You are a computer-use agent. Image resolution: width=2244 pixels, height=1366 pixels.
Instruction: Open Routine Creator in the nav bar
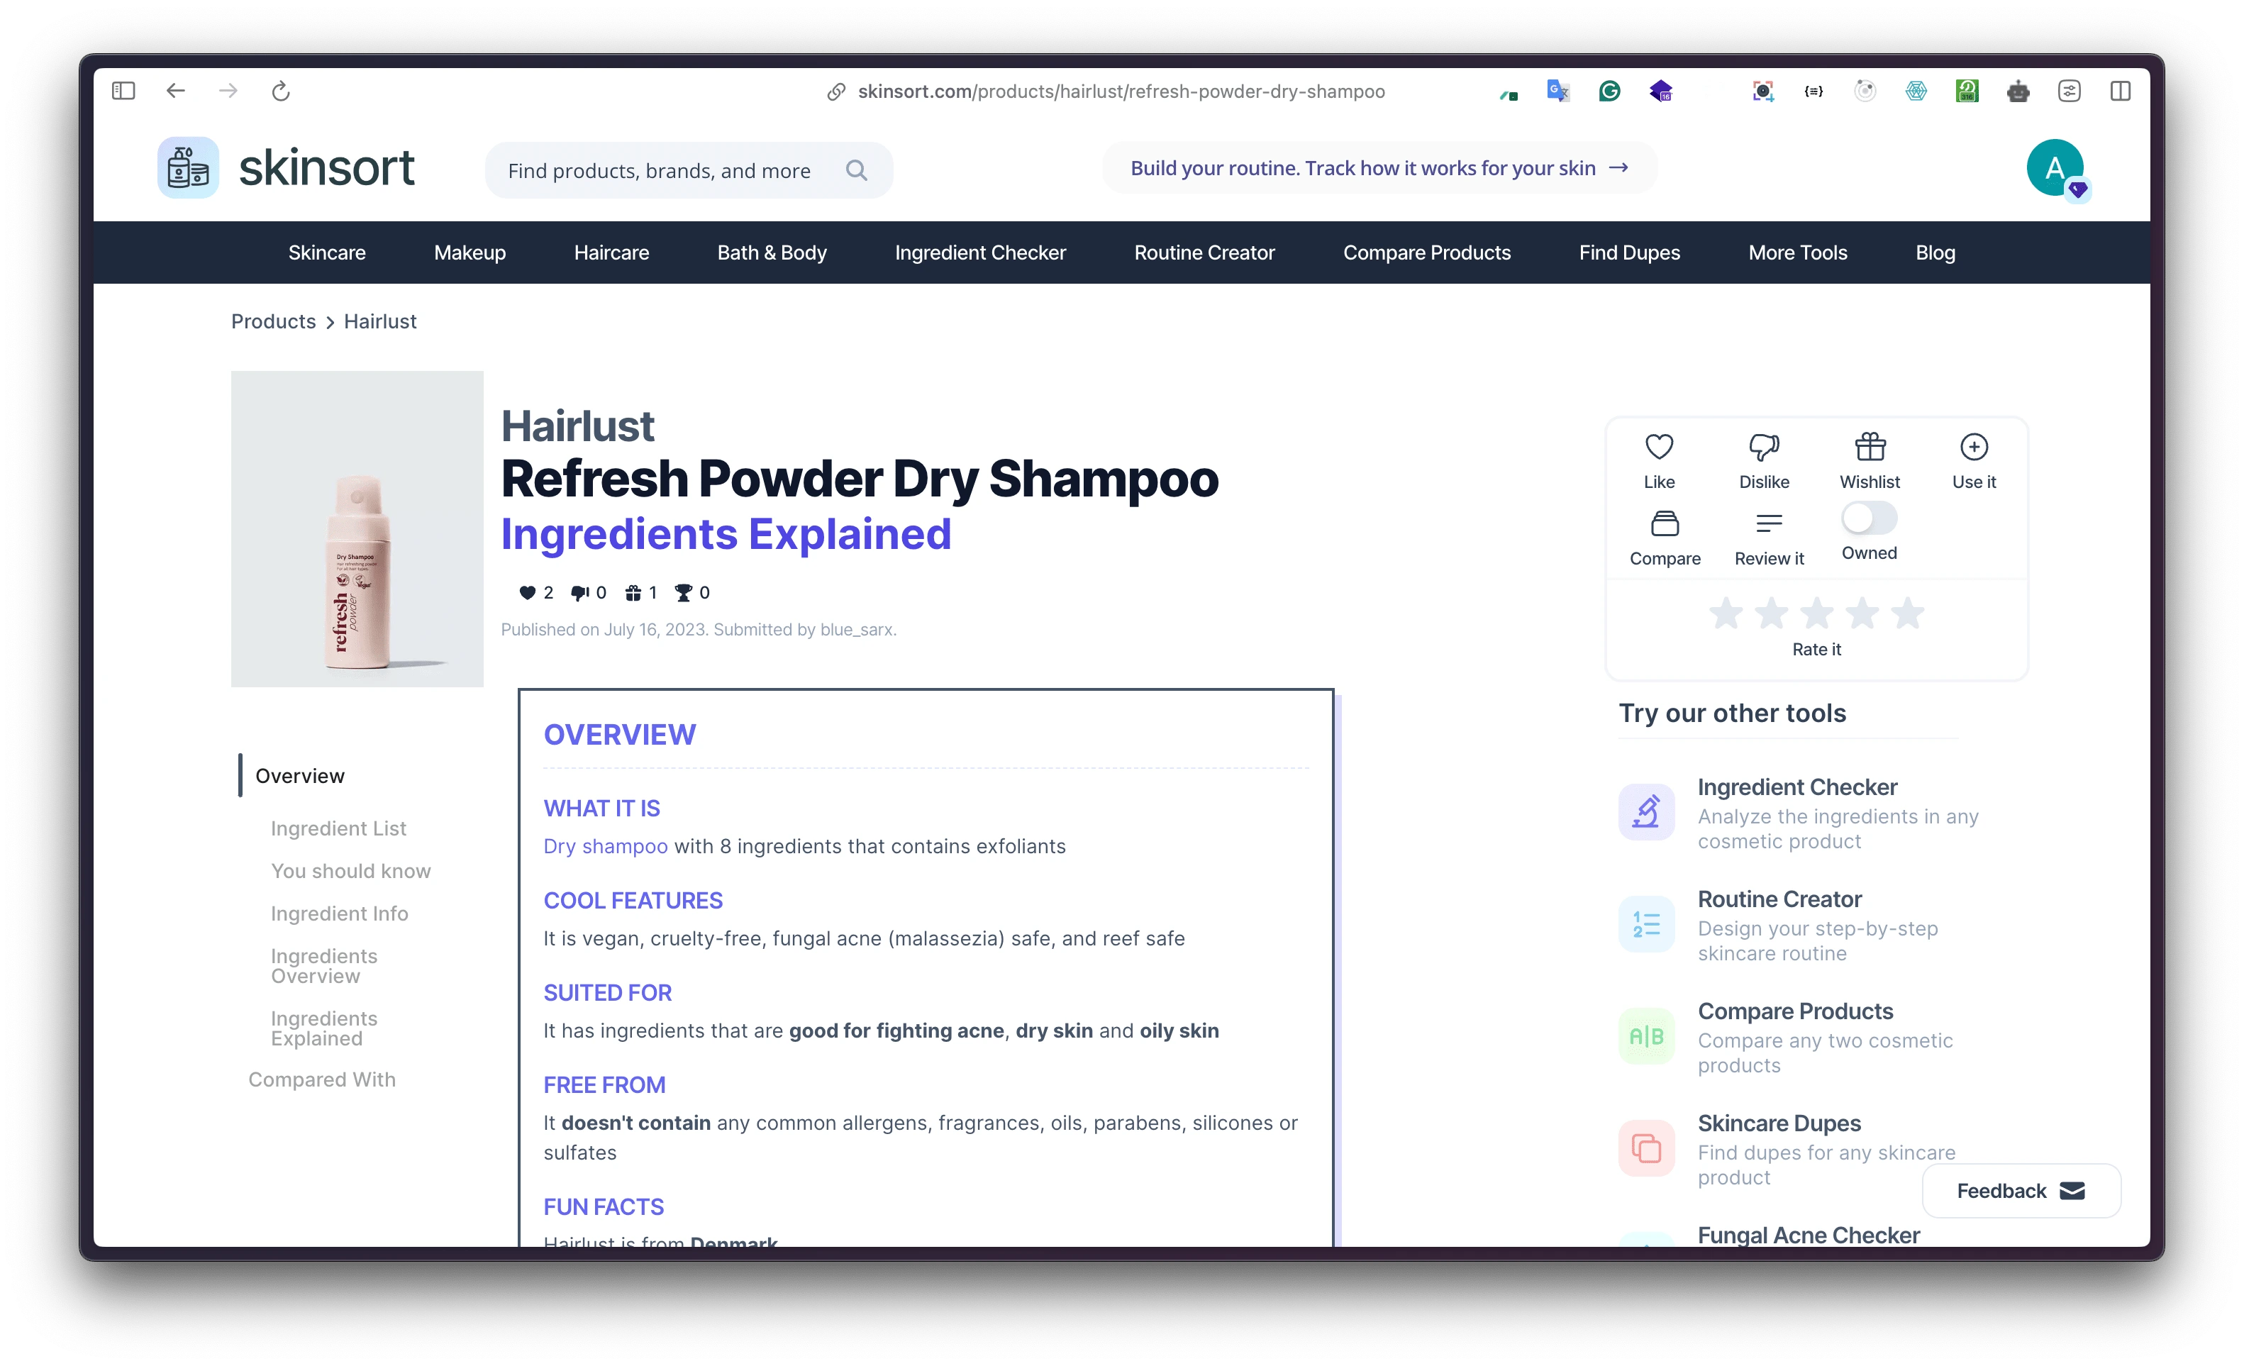1204,252
